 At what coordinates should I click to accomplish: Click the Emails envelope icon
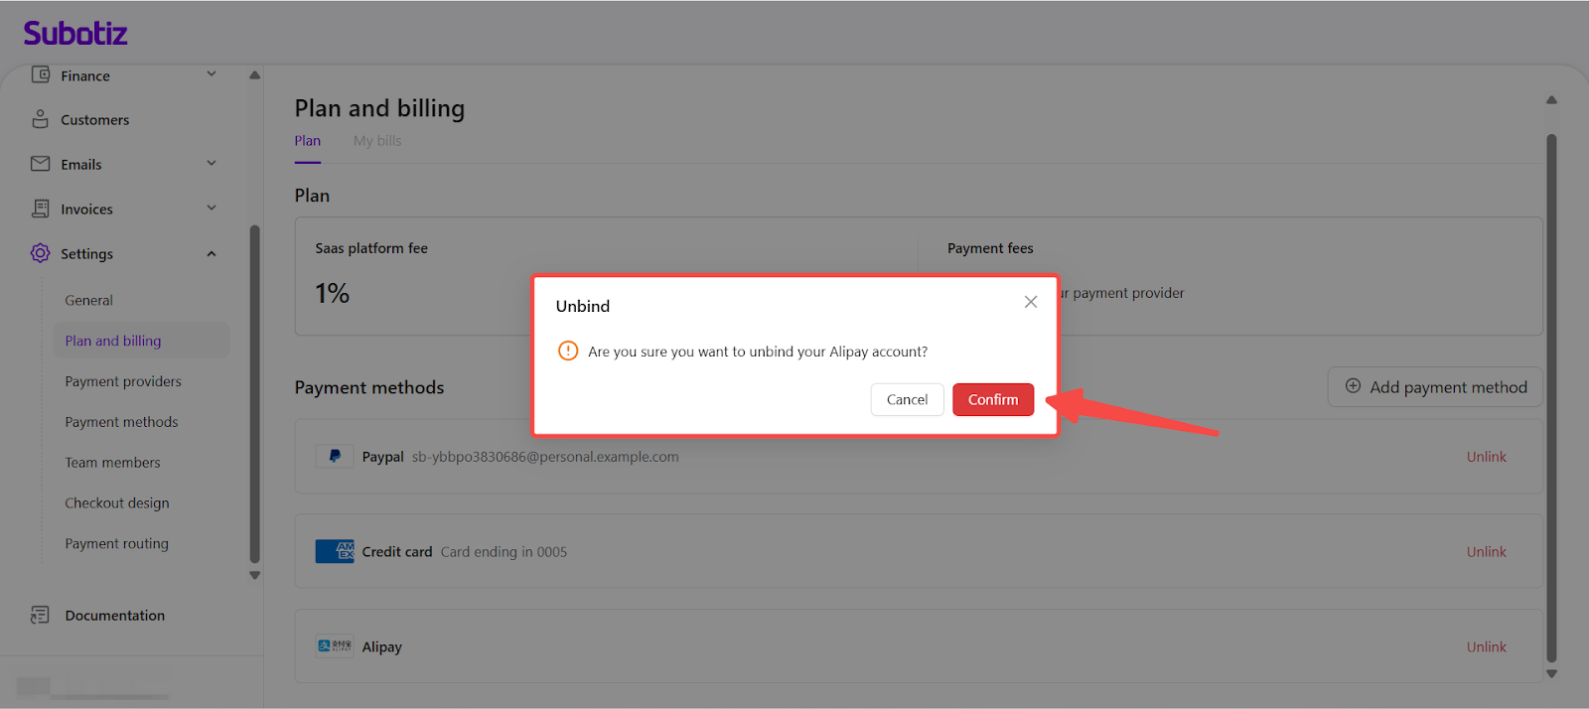[x=41, y=164]
